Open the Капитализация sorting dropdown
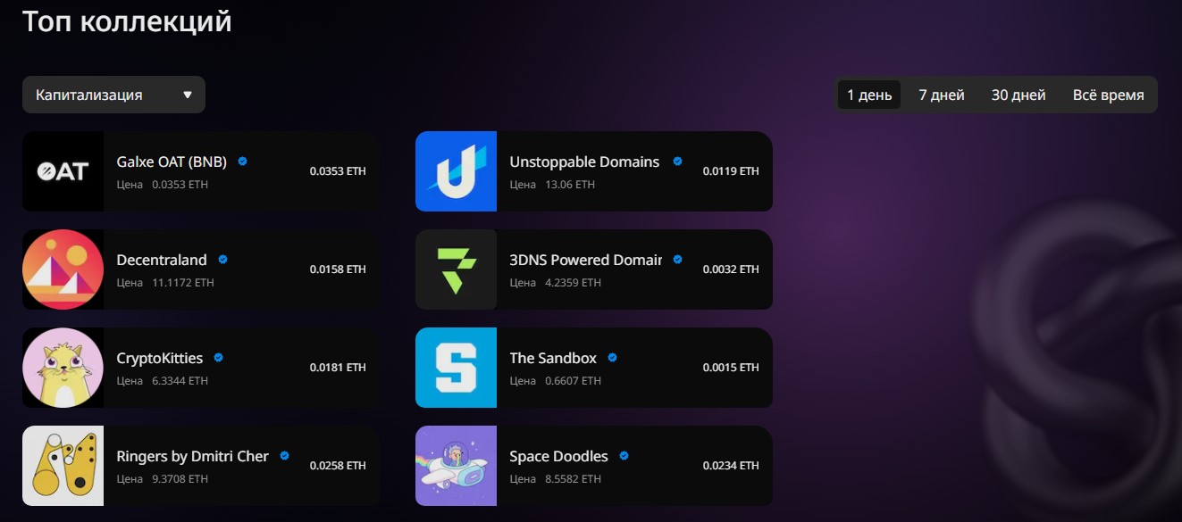1182x522 pixels. 113,95
